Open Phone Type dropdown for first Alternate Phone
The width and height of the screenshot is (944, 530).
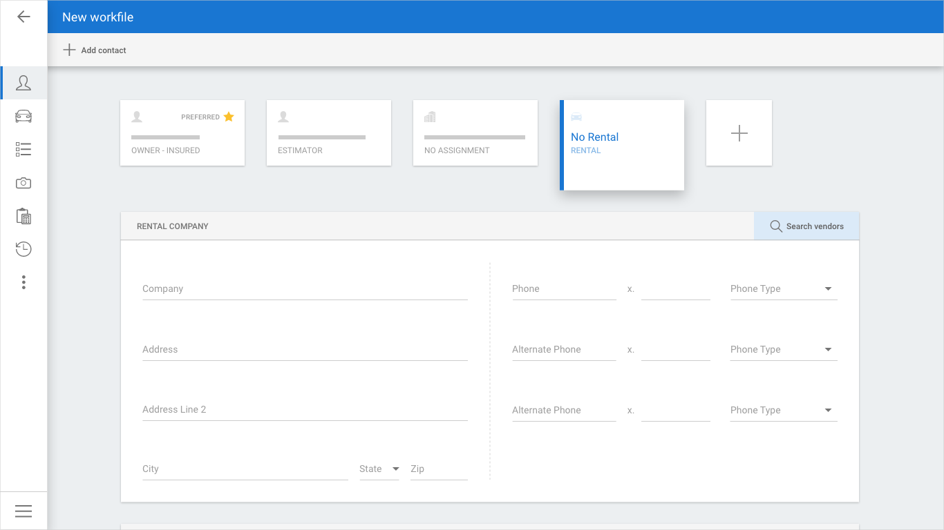tap(784, 350)
